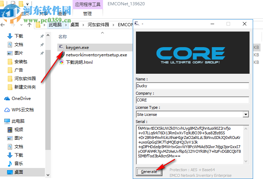Unpin 图片 using its pin icon
The image size is (263, 179).
pyautogui.click(x=42, y=53)
